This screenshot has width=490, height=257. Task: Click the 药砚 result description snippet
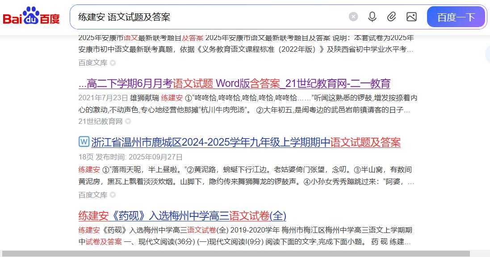245,236
